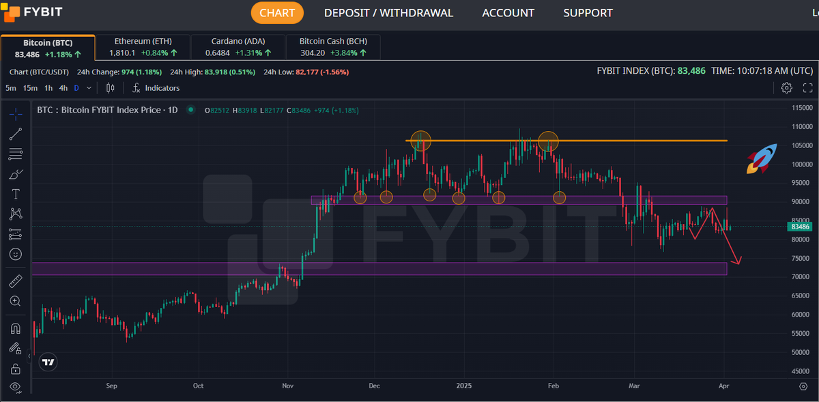Set the chart interval to 1h
819x402 pixels.
(x=48, y=88)
